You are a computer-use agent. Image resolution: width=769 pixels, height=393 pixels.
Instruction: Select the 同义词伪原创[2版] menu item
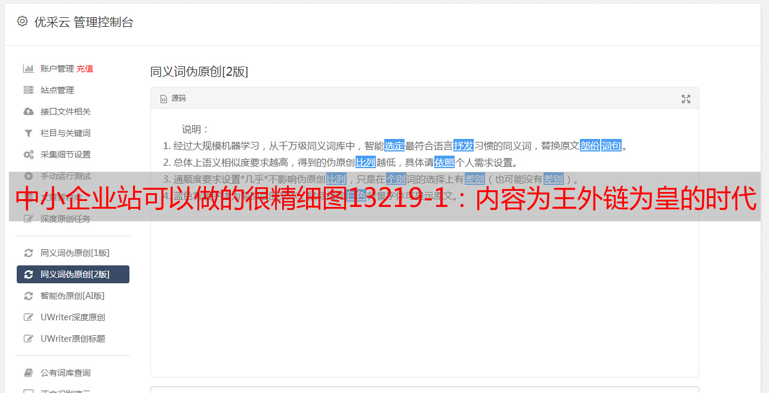coord(73,274)
